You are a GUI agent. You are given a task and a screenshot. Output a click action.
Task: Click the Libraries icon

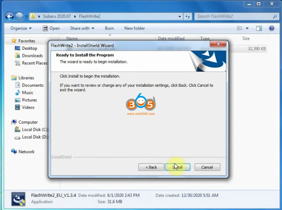[x=14, y=78]
